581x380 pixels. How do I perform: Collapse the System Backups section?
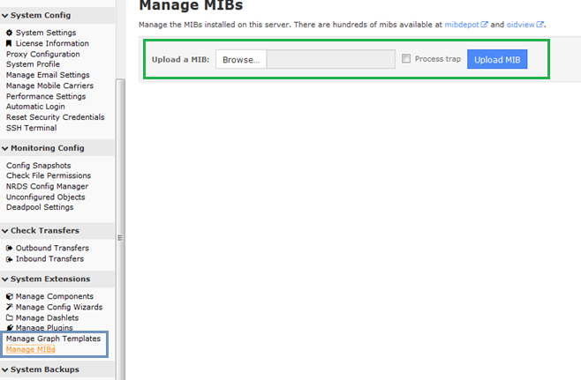coord(4,370)
